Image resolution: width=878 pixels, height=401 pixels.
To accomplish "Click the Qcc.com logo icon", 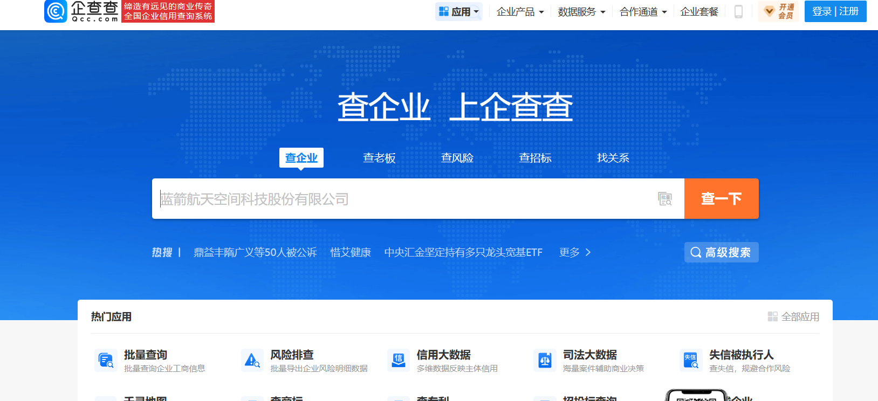I will (56, 11).
